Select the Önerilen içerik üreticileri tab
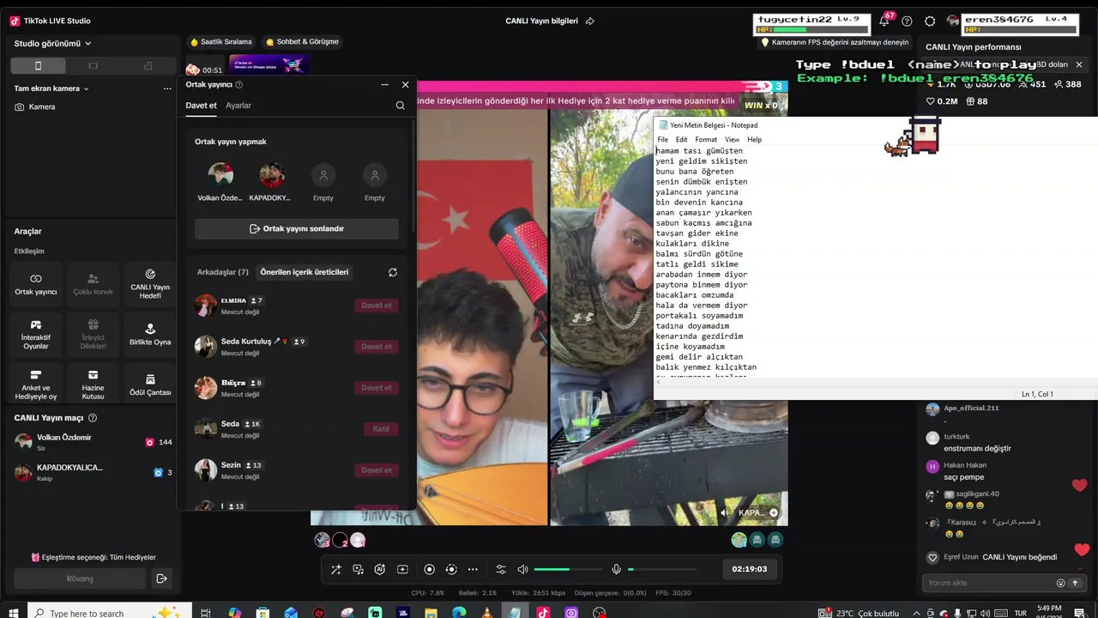 pyautogui.click(x=305, y=272)
